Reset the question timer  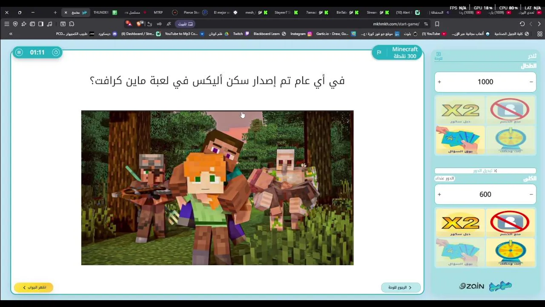(x=56, y=52)
